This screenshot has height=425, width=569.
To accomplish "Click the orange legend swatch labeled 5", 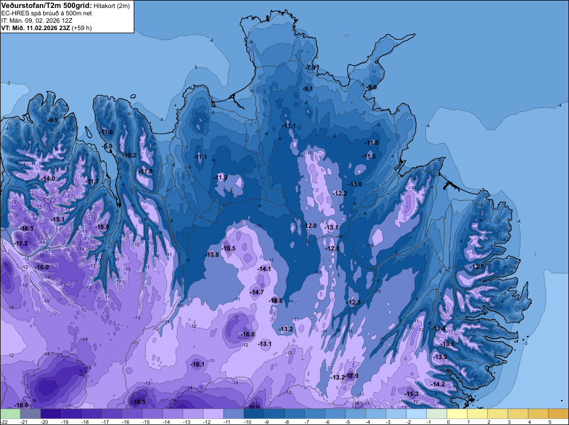I will [559, 414].
